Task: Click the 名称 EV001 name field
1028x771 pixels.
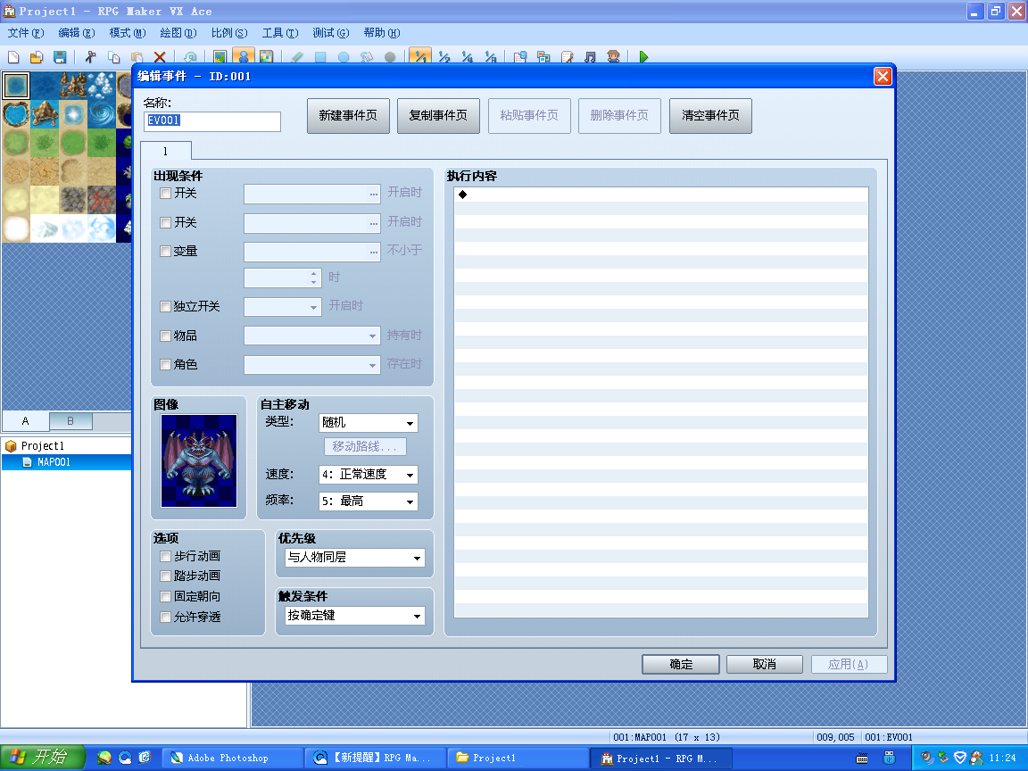Action: (x=212, y=121)
